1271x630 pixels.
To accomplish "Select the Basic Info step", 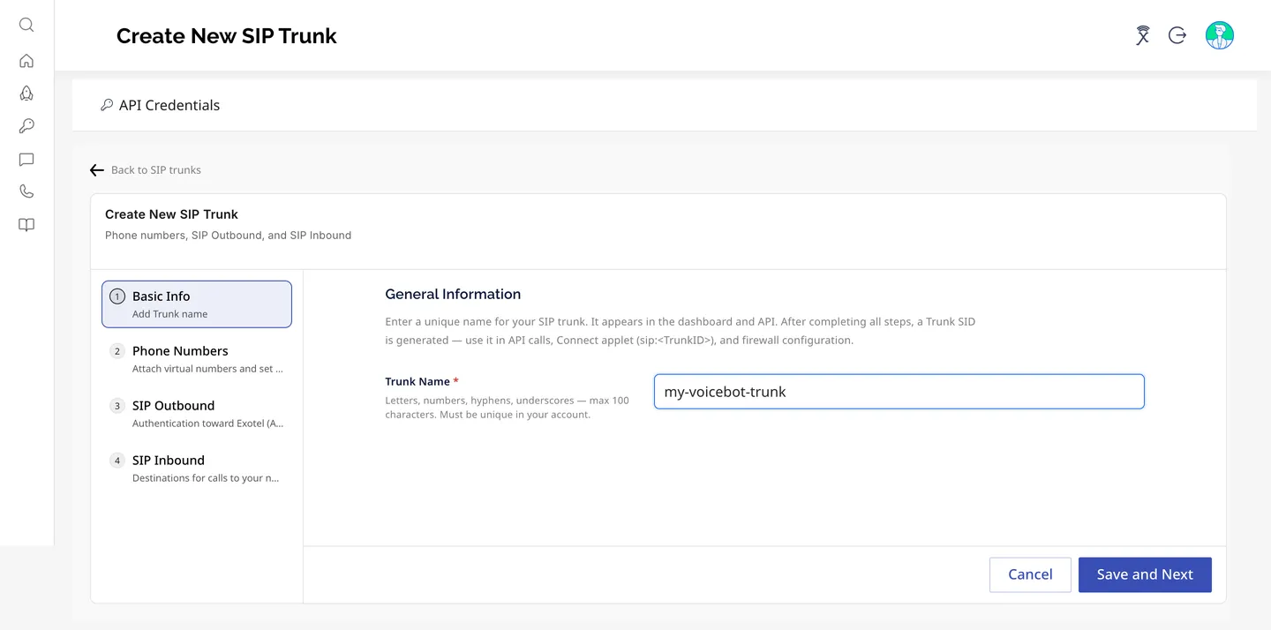I will (x=197, y=304).
